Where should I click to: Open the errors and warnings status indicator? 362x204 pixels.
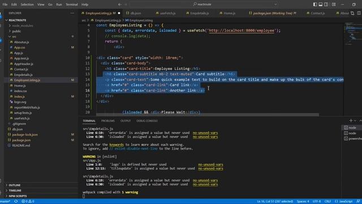pos(28,202)
